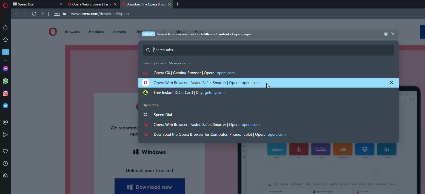
Task: Toggle the VPN badge in address bar
Action: tap(57, 14)
